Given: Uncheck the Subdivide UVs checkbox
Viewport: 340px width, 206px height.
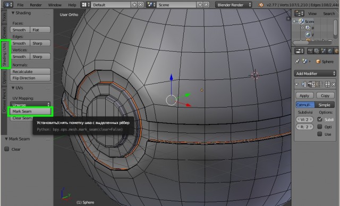Looking at the screenshot, I should [x=320, y=119].
